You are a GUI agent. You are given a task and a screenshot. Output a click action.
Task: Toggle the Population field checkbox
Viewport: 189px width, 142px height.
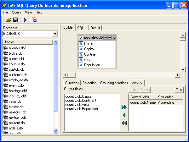pyautogui.click(x=81, y=65)
